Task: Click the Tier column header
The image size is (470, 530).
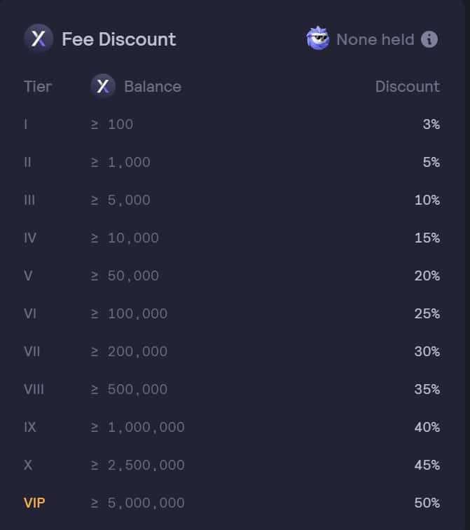Action: tap(38, 86)
